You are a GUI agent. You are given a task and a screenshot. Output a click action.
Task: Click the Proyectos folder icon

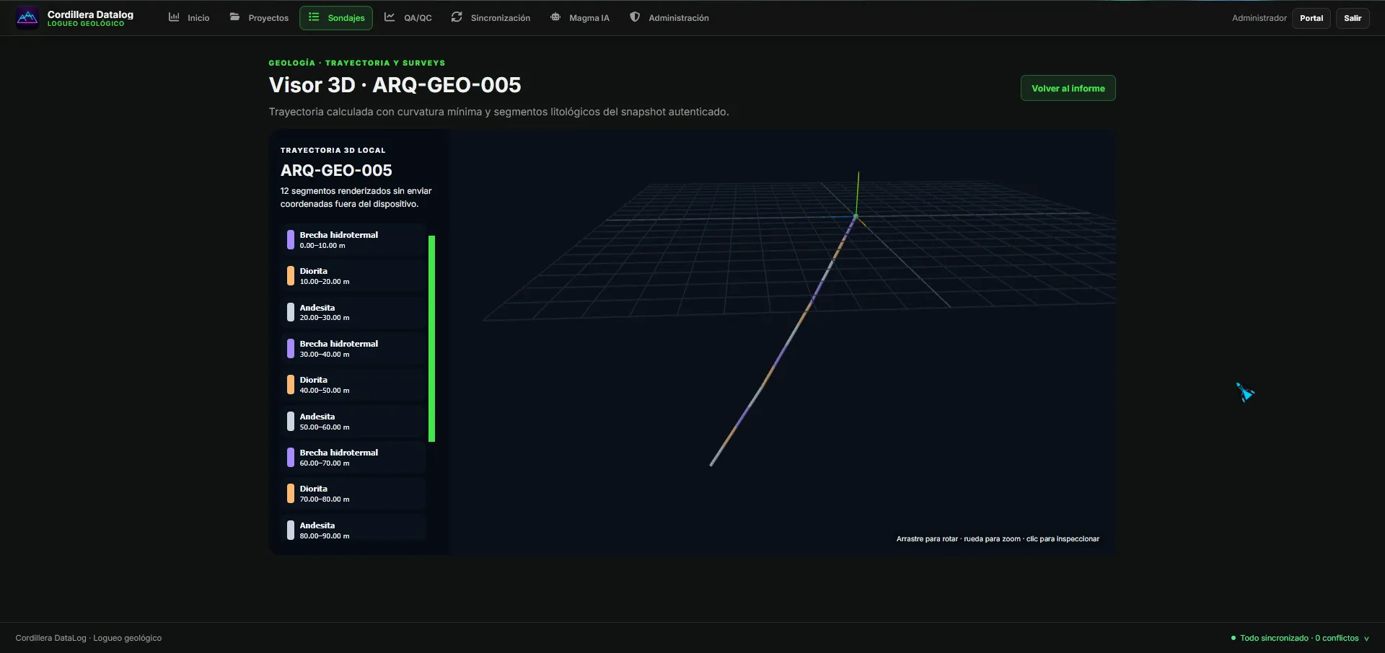pos(234,17)
